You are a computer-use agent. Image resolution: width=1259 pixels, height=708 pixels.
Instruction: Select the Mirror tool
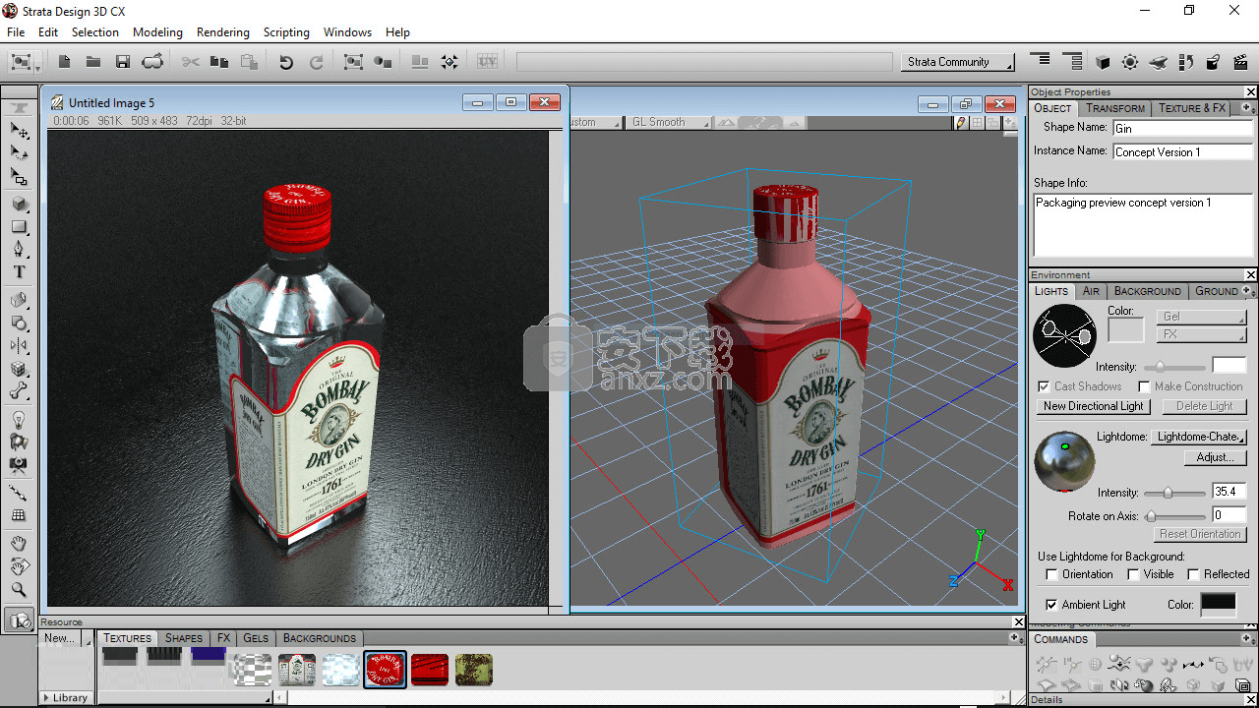click(x=19, y=345)
